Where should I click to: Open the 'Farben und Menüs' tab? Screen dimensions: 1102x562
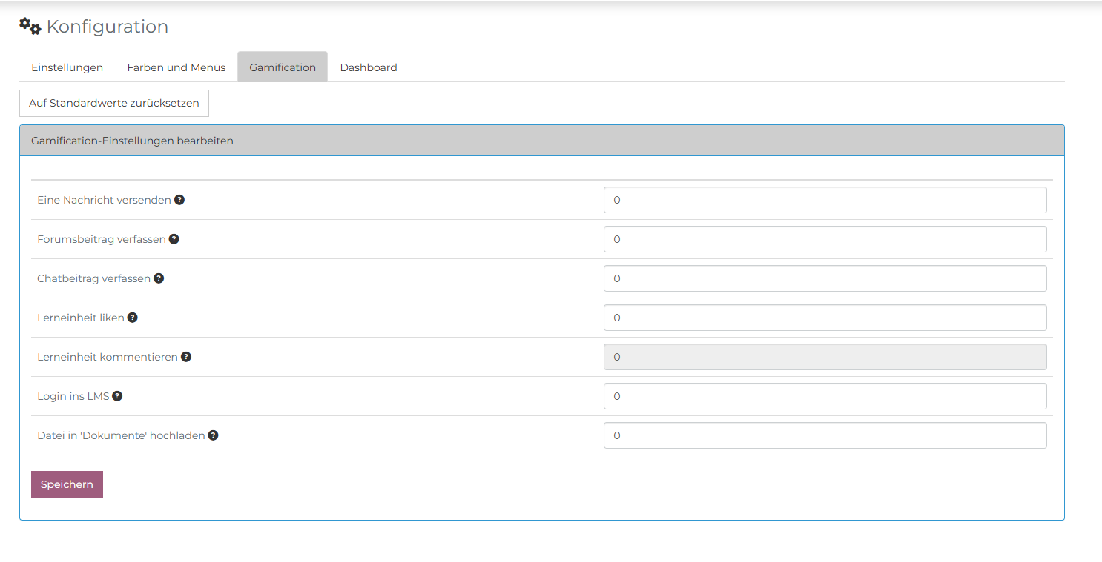coord(176,67)
